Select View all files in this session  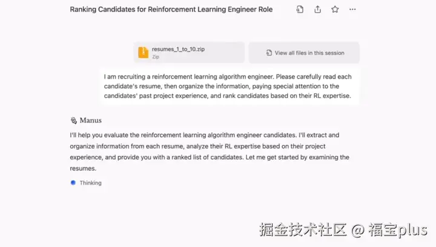tap(309, 53)
